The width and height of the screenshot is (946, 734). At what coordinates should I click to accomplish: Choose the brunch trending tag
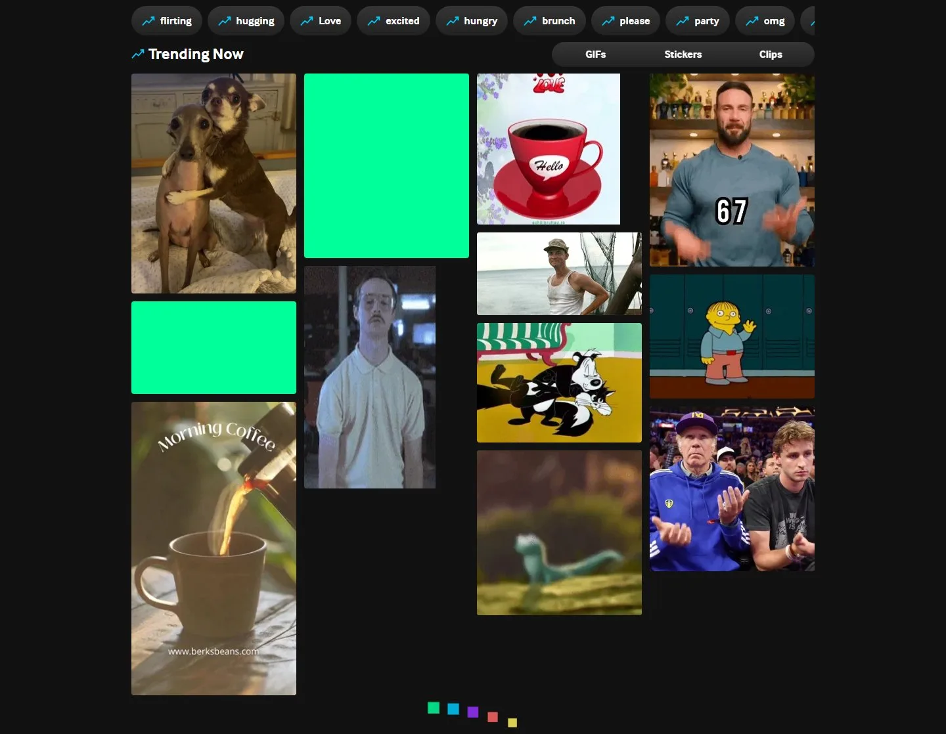click(549, 21)
